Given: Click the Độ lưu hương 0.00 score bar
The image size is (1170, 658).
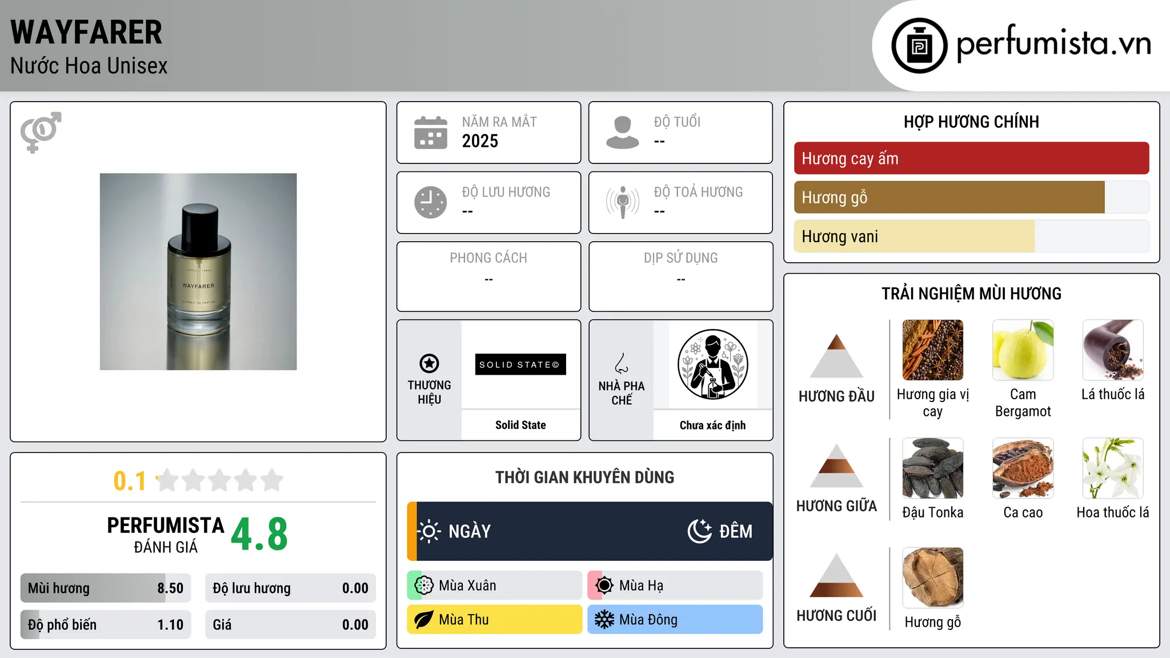Looking at the screenshot, I should 291,588.
